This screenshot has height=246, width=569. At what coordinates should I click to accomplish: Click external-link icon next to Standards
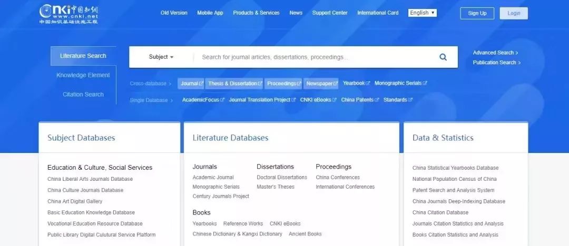click(x=410, y=100)
